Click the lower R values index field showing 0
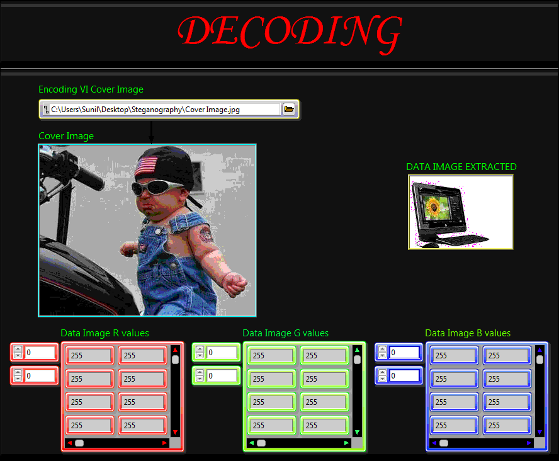This screenshot has width=559, height=461. pyautogui.click(x=40, y=376)
